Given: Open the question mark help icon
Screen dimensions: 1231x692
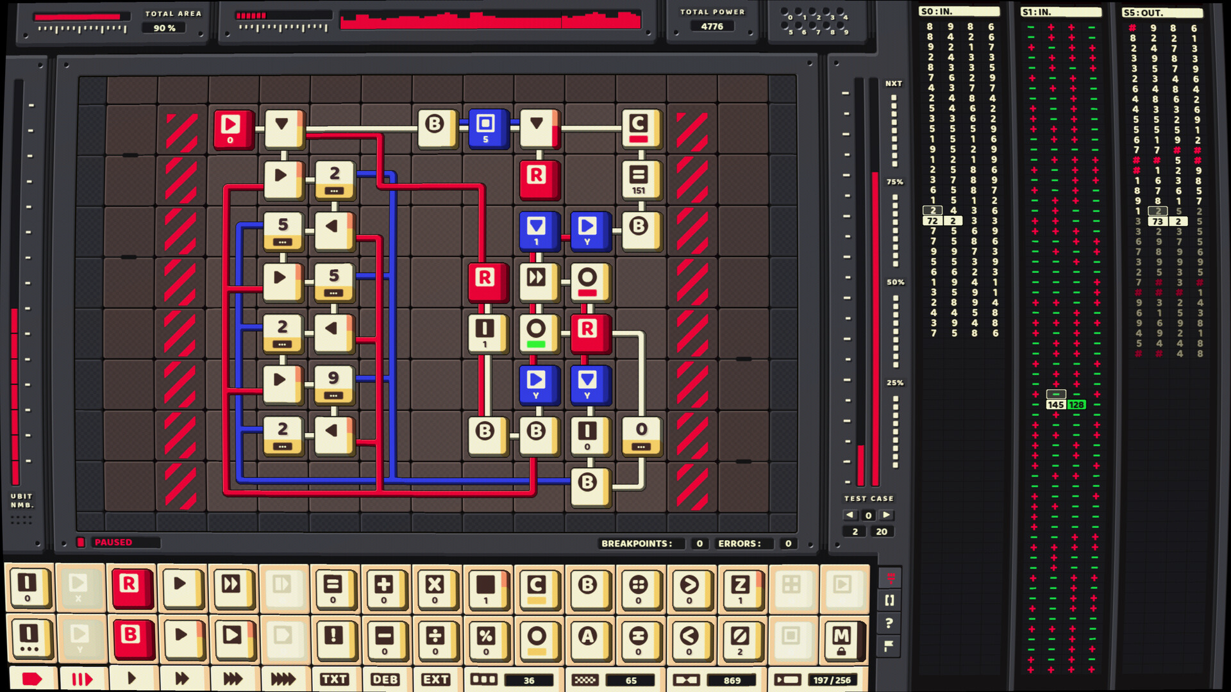Looking at the screenshot, I should click(x=889, y=623).
